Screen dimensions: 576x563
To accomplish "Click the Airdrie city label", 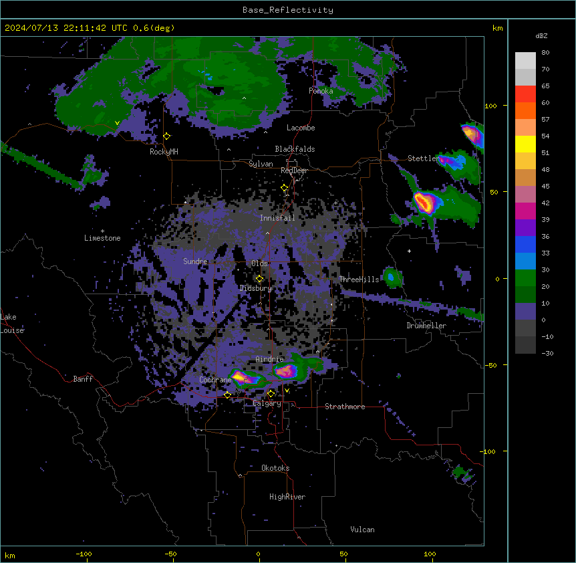I will click(270, 359).
